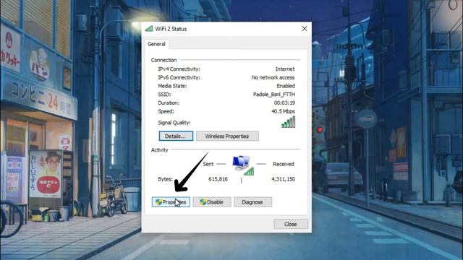This screenshot has height=260, width=463.
Task: Click the Media State: label
Action: (172, 86)
